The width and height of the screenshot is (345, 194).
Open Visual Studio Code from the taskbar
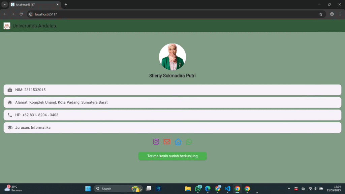coord(227,189)
